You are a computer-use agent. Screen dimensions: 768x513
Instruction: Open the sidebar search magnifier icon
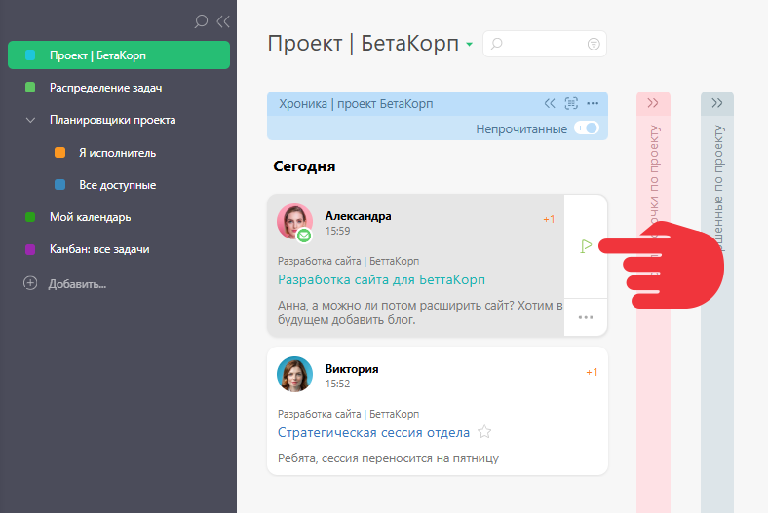tap(201, 21)
